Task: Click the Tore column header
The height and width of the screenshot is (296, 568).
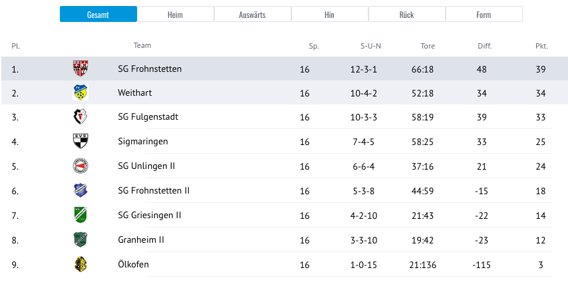Action: [428, 46]
